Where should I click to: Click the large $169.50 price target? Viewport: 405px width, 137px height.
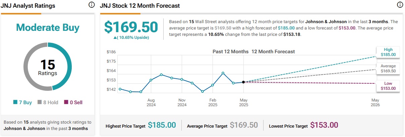131,27
